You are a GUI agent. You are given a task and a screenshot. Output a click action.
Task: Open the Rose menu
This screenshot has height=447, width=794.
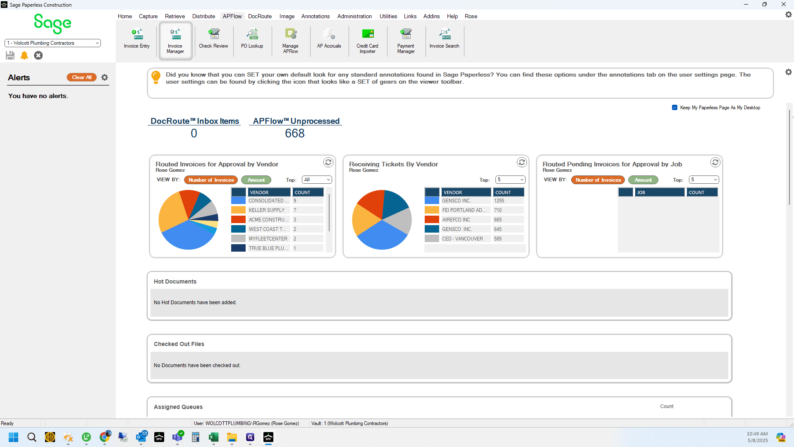click(x=471, y=17)
